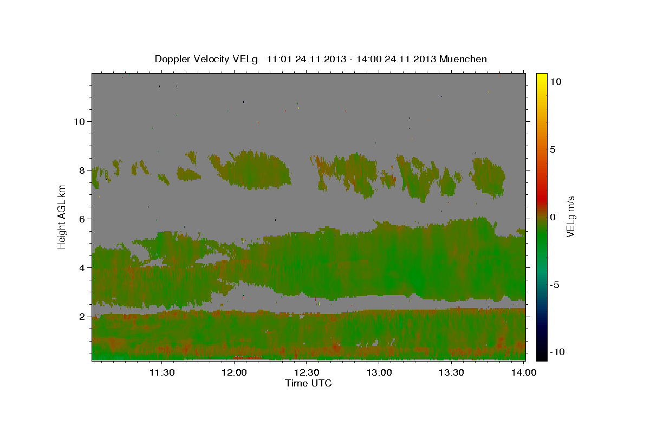Click the 'Height AGL km' axis label

click(62, 216)
